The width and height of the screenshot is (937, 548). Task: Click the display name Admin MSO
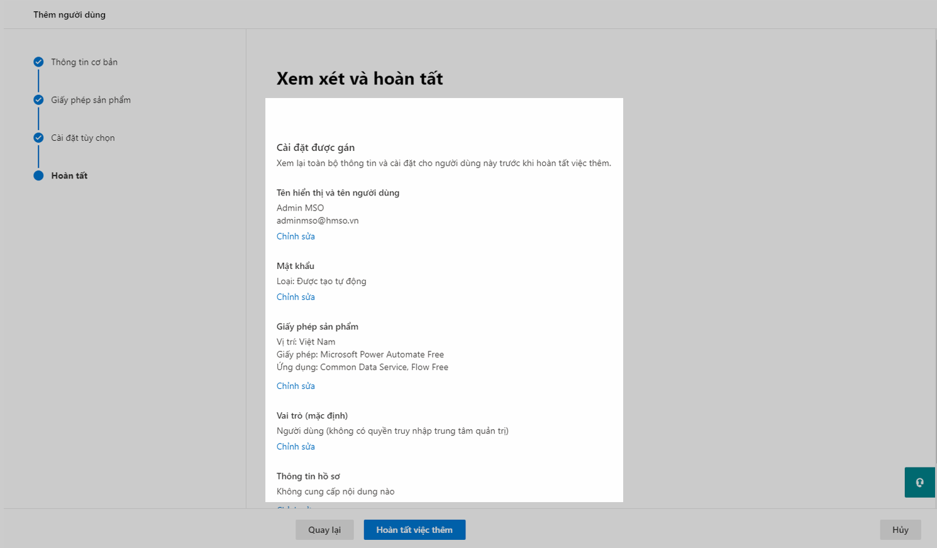point(301,208)
